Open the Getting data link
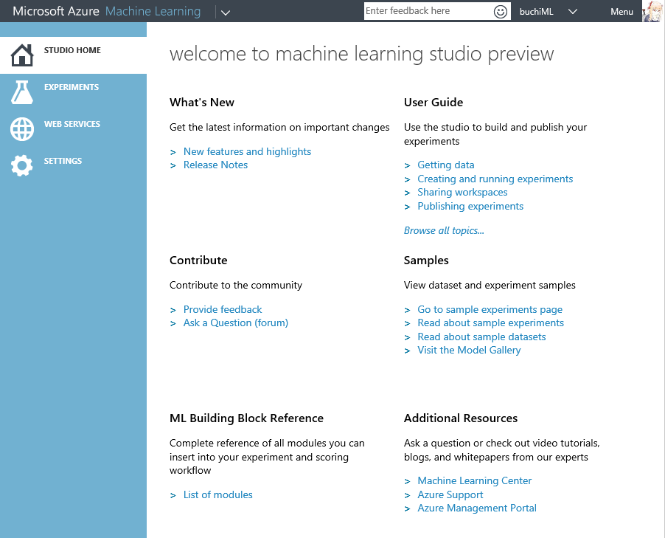665x538 pixels. [446, 165]
